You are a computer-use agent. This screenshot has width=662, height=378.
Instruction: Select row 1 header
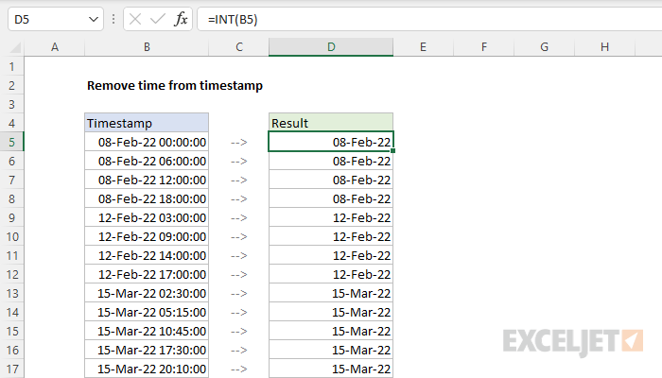click(11, 66)
